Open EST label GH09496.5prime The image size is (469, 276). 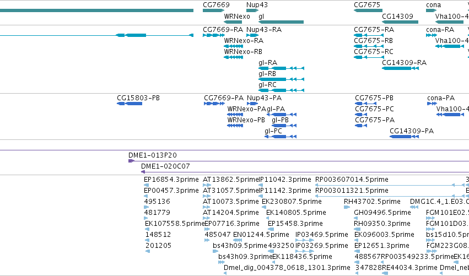coord(382,213)
